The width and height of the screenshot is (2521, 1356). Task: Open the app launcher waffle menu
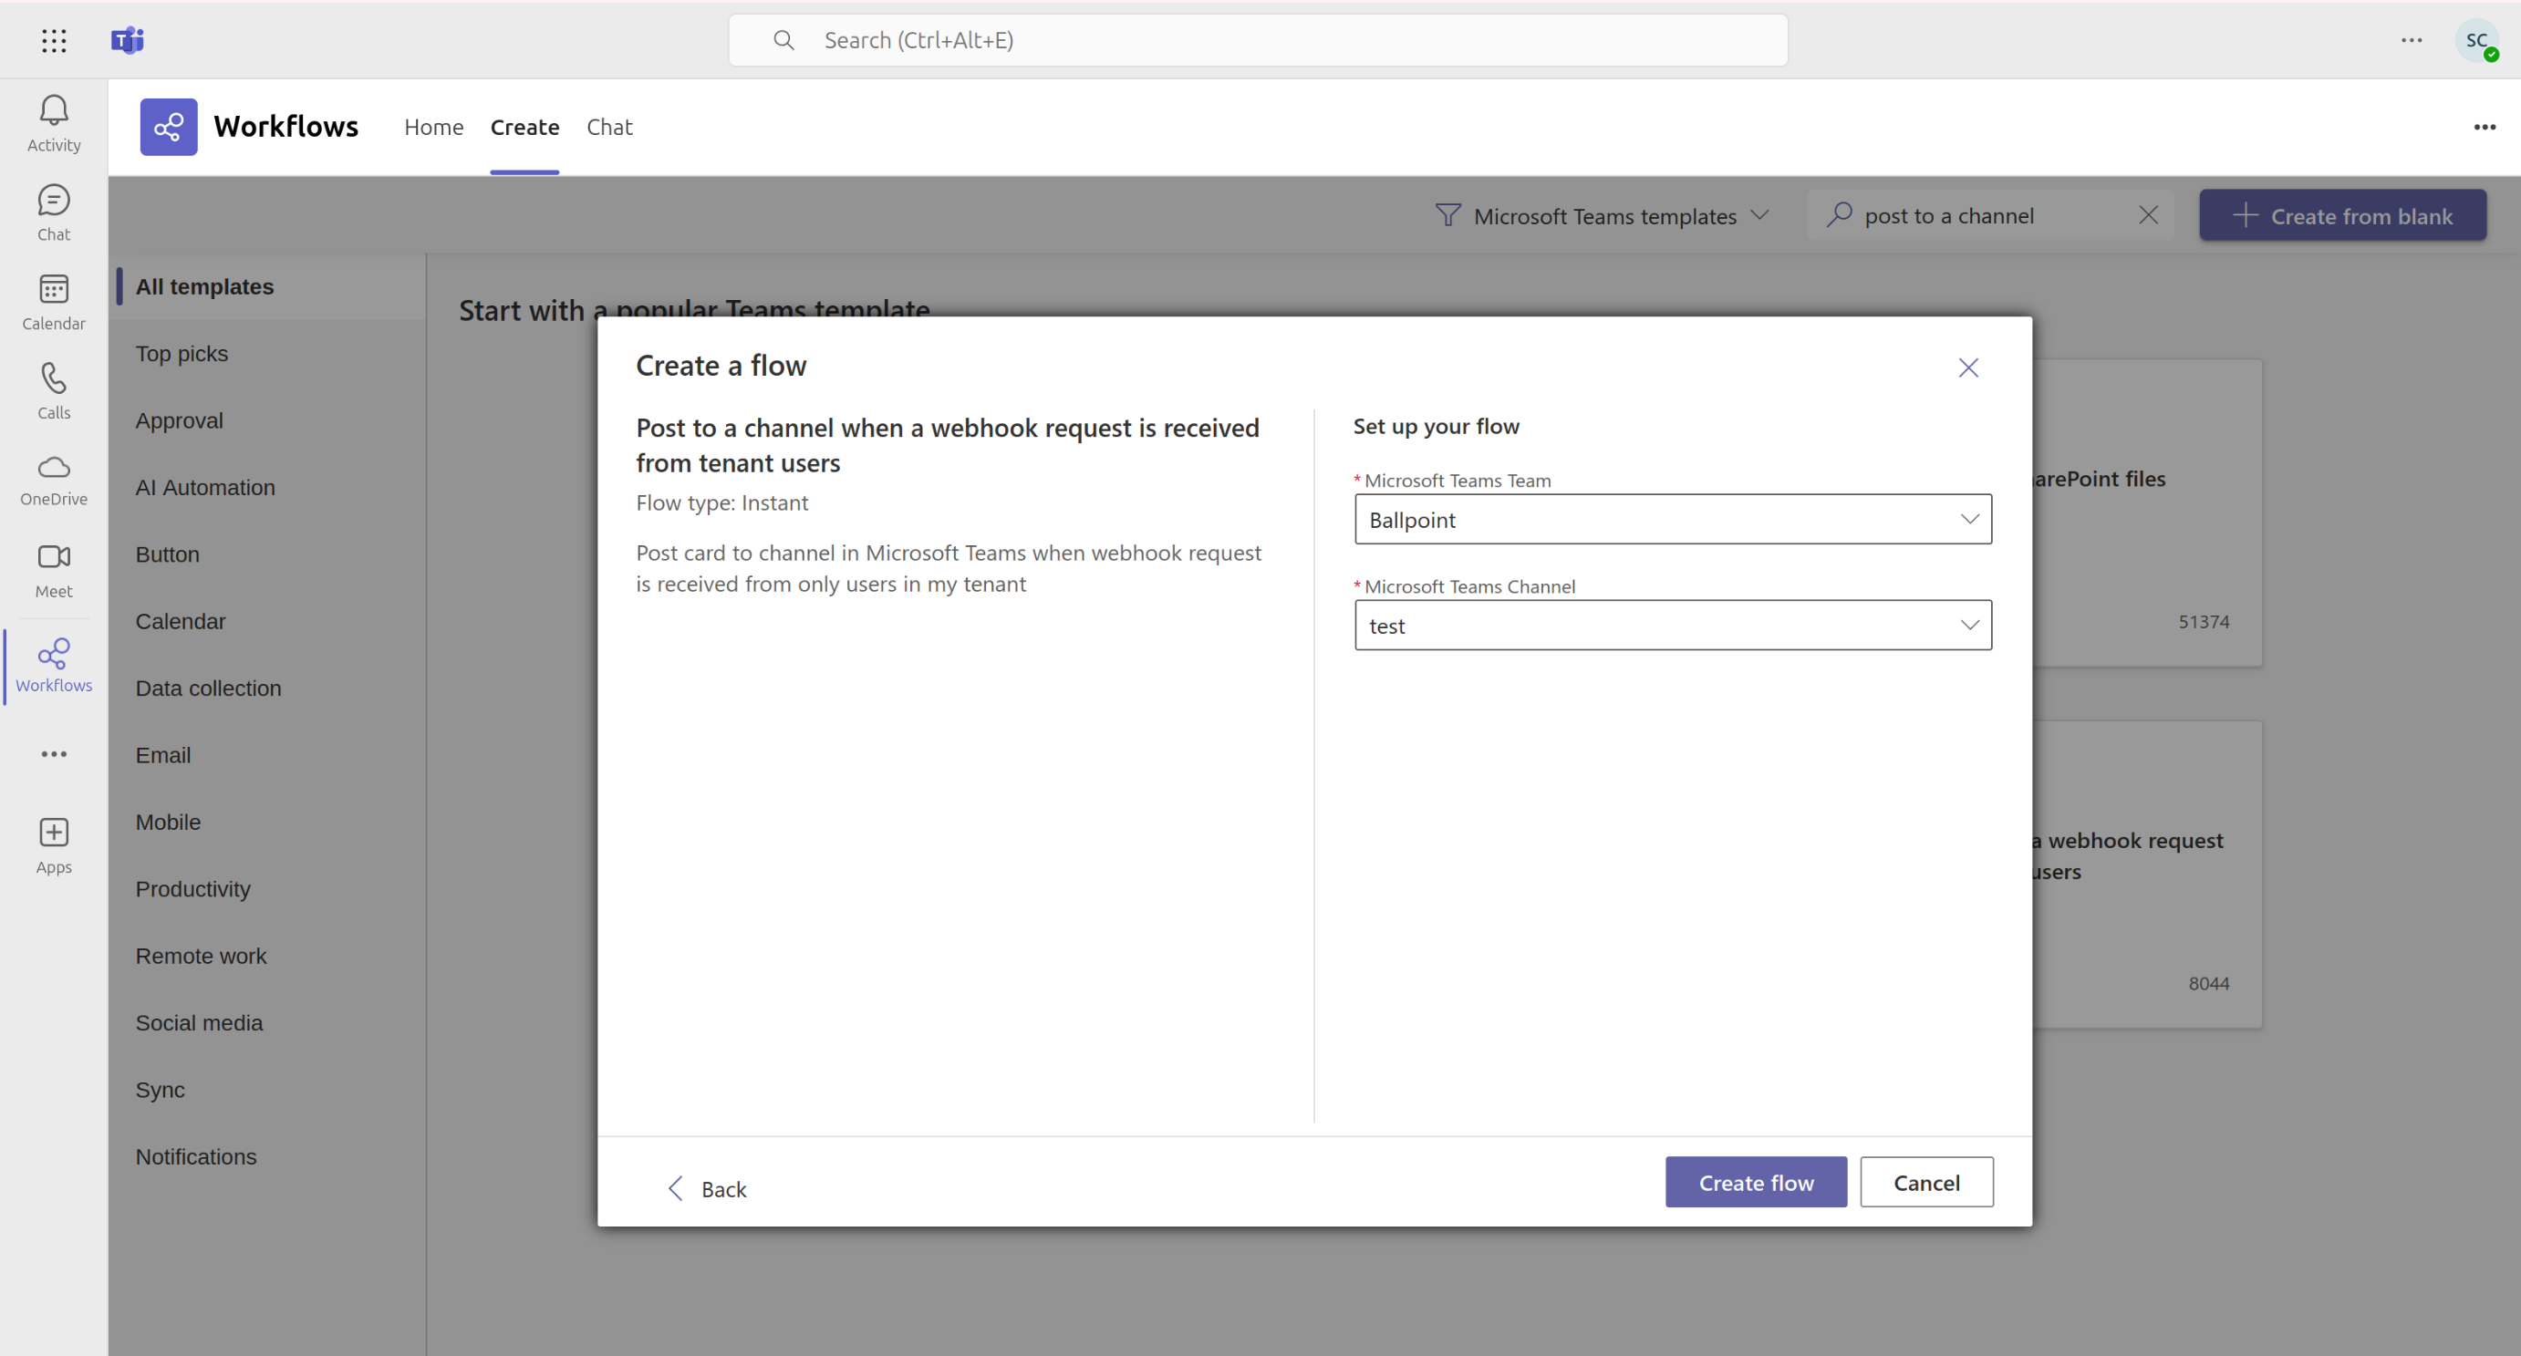(x=54, y=40)
